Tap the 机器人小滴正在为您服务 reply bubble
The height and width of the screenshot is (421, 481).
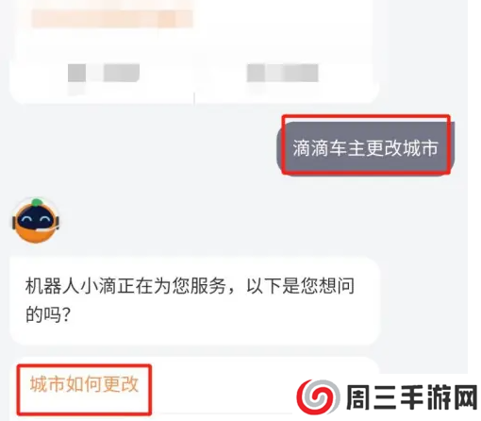195,301
